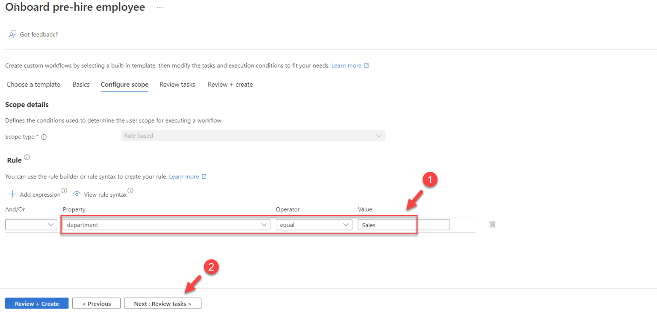Expand the Property dropdown showing department
Image resolution: width=657 pixels, height=315 pixels.
click(166, 225)
